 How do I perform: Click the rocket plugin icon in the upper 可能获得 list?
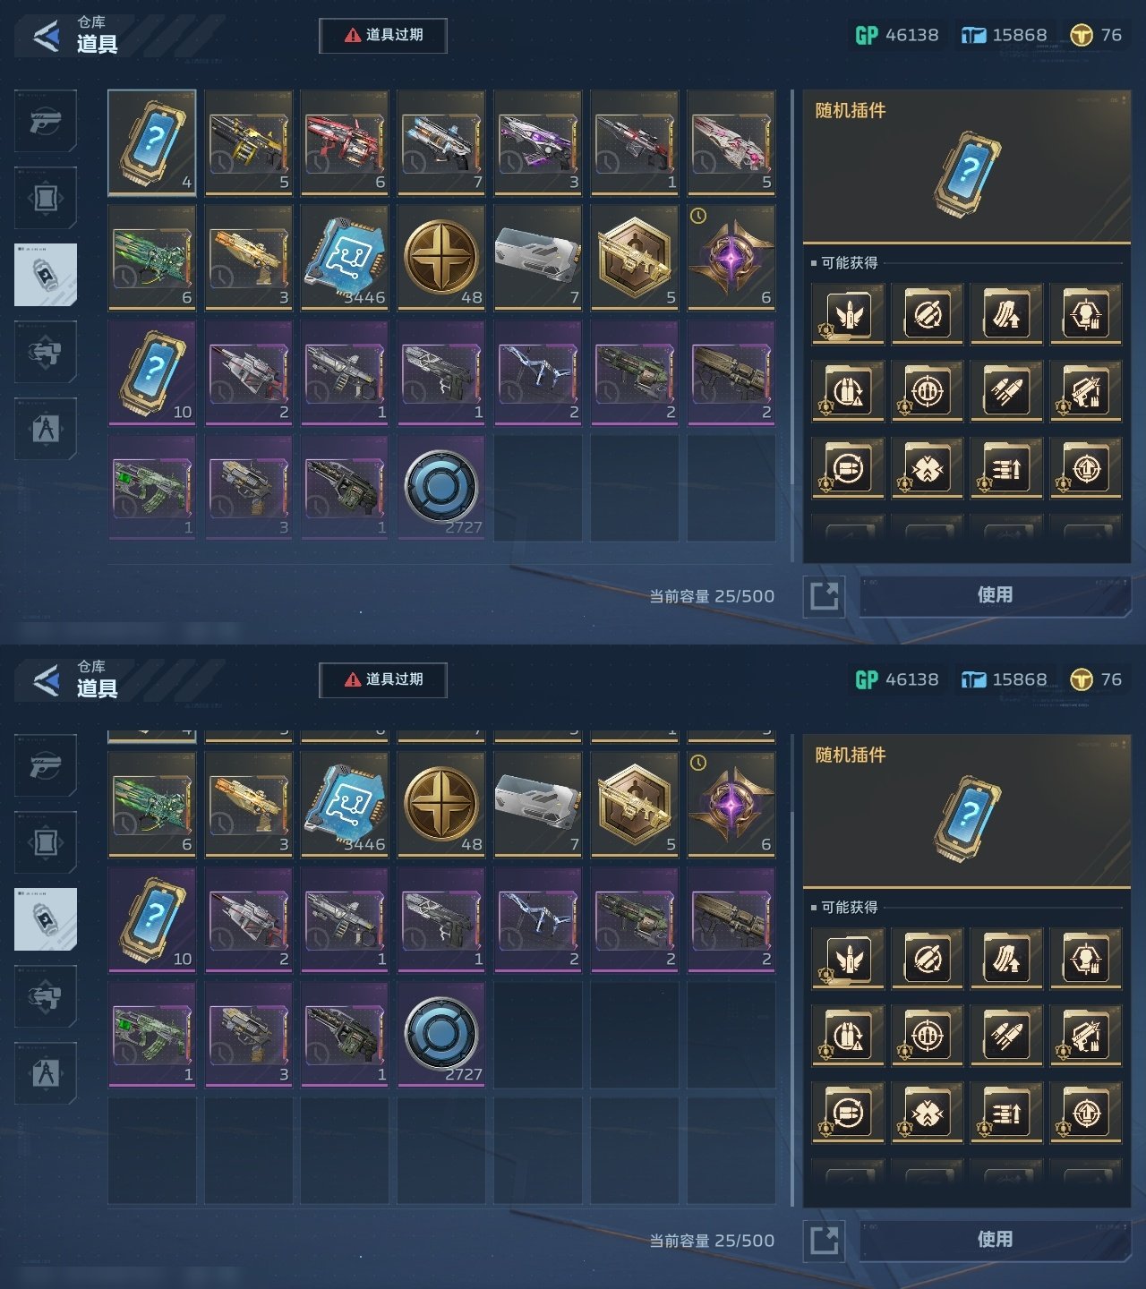click(1006, 390)
